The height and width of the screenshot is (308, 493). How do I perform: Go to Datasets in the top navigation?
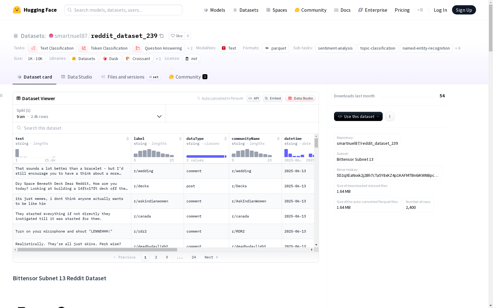[246, 10]
